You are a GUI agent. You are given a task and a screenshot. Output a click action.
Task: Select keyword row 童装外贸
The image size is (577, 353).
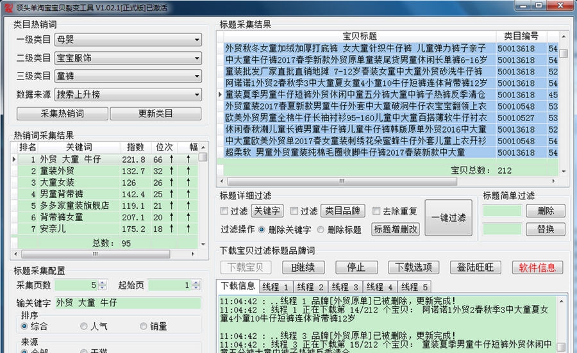[x=108, y=171]
